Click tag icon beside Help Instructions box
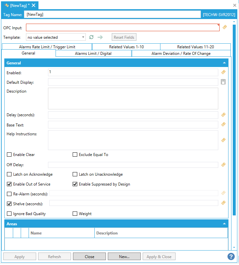Screen dimensions: 239x265 point(223,140)
